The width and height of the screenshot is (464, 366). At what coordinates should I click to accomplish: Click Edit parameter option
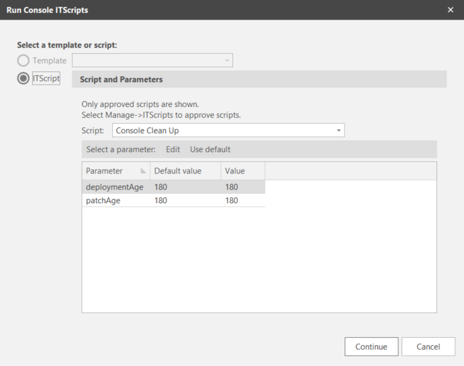pyautogui.click(x=173, y=149)
